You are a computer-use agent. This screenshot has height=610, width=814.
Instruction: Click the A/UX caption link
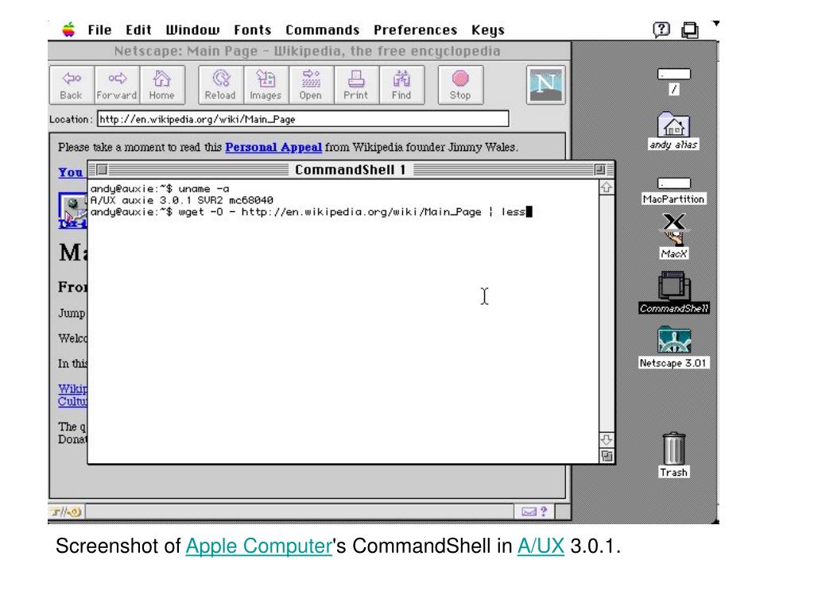pyautogui.click(x=541, y=546)
